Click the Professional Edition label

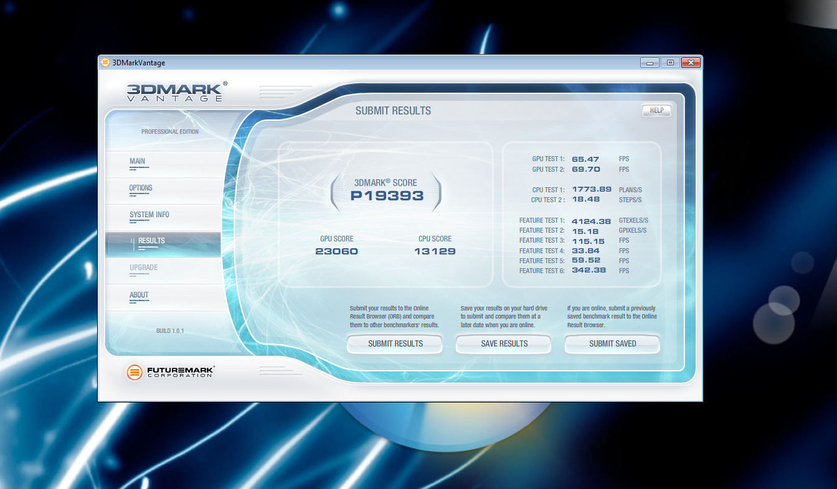170,132
